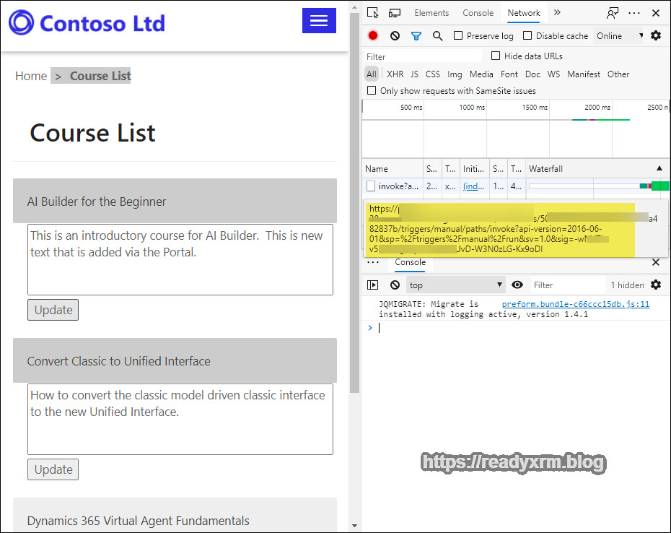Toggle the device toolbar icon
The height and width of the screenshot is (533, 671).
[395, 13]
